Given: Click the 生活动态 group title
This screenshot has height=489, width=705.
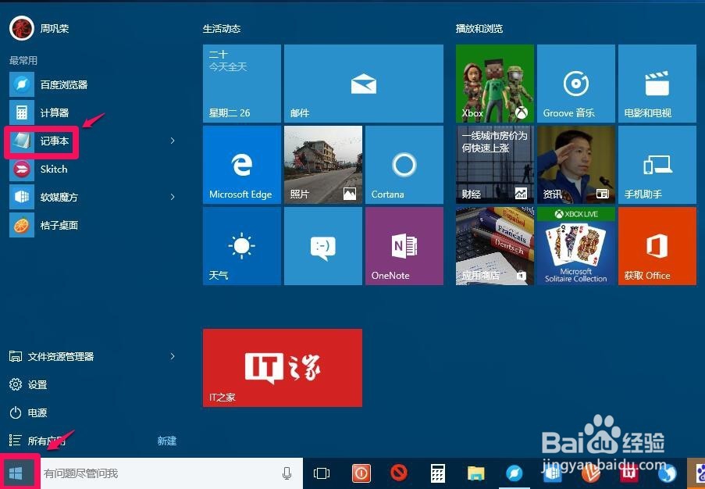Looking at the screenshot, I should tap(222, 29).
